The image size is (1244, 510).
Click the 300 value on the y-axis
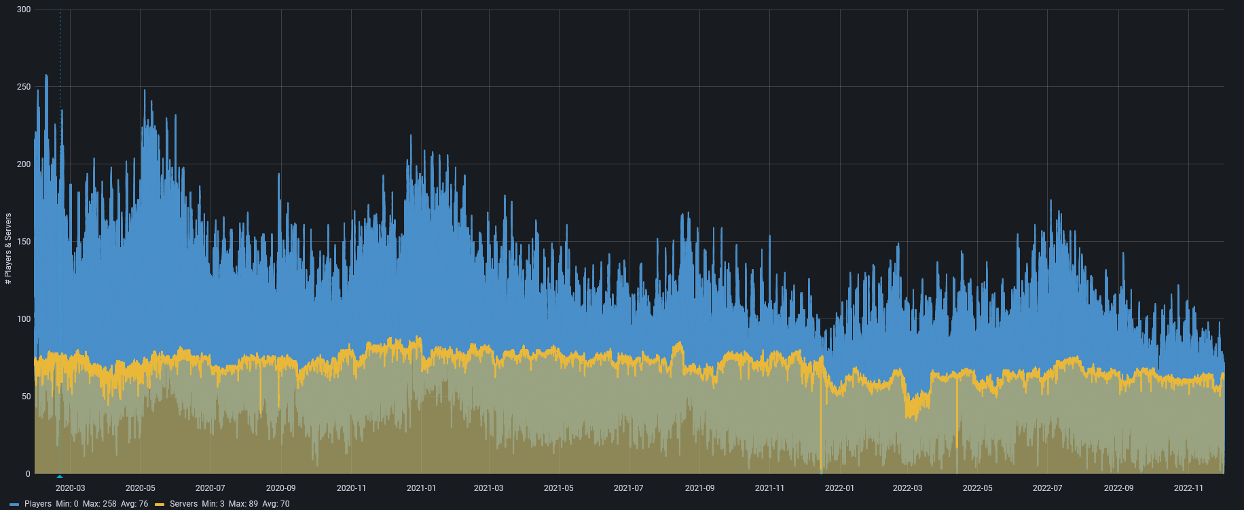point(24,10)
